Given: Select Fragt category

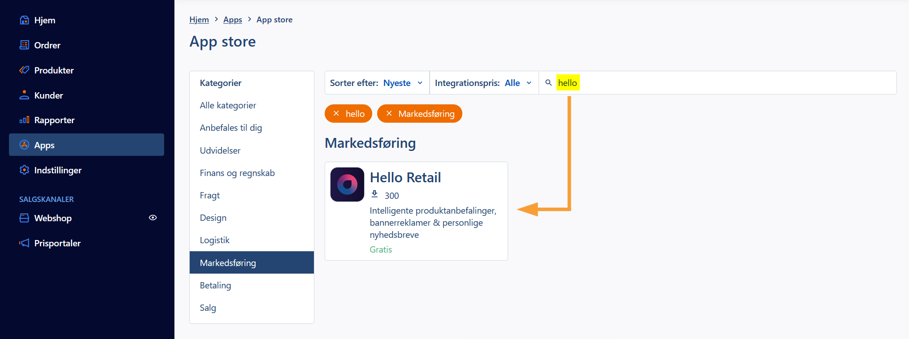Looking at the screenshot, I should click(252, 195).
